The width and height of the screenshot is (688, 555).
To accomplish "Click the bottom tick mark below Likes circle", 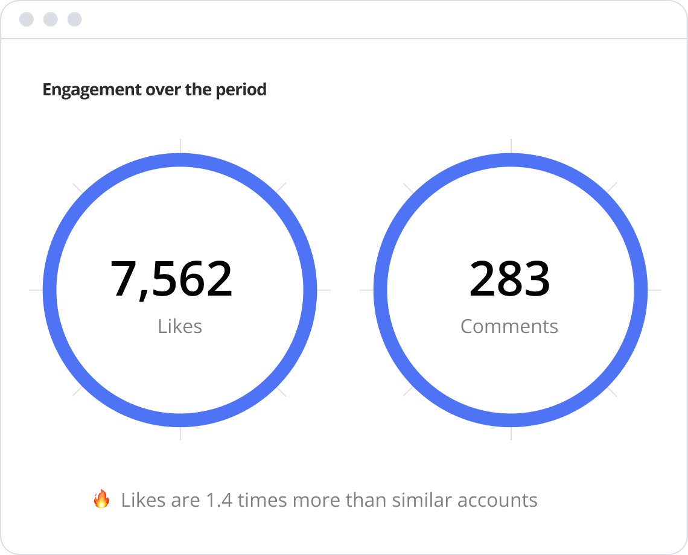I will coord(180,434).
